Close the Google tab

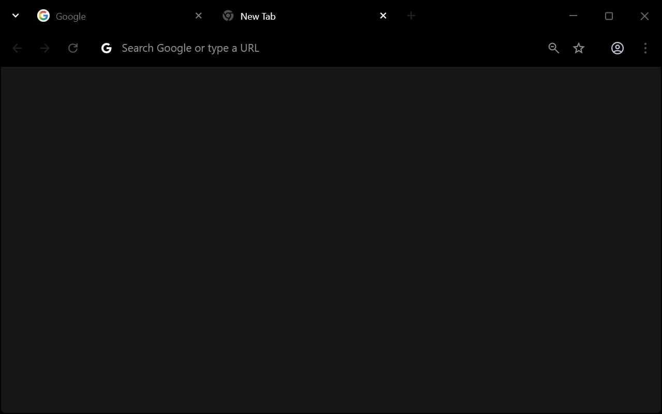pos(199,16)
